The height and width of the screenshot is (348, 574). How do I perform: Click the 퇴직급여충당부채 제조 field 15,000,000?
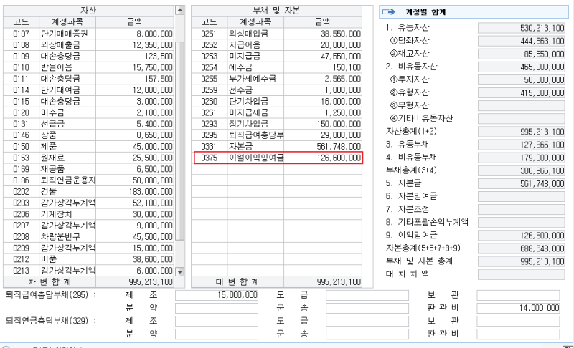(217, 295)
